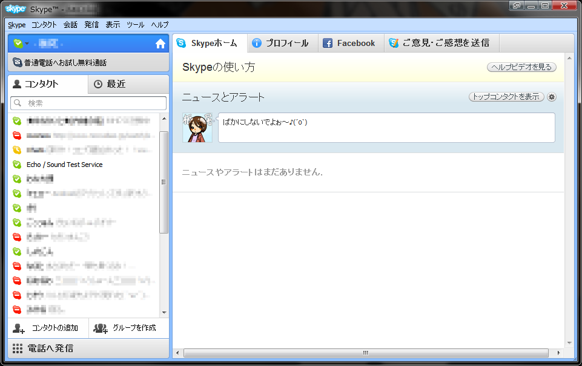Click ヘルプビデオを見る button

pyautogui.click(x=521, y=67)
